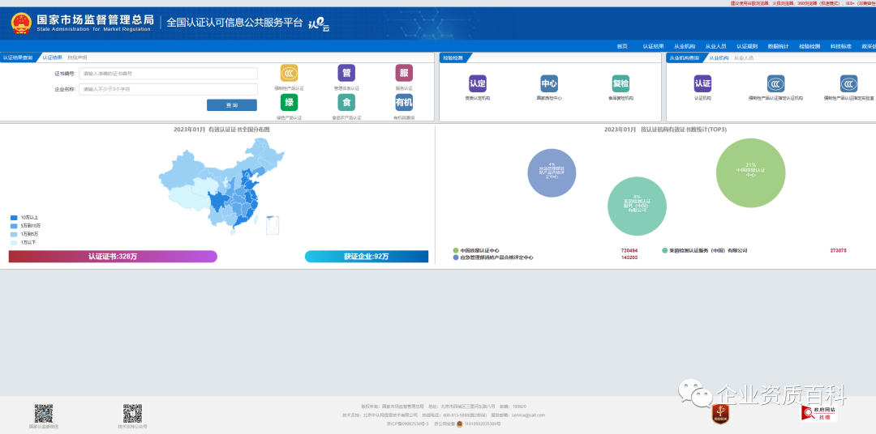Open the 管理体系认证 purple icon
The image size is (876, 434).
coord(346,73)
